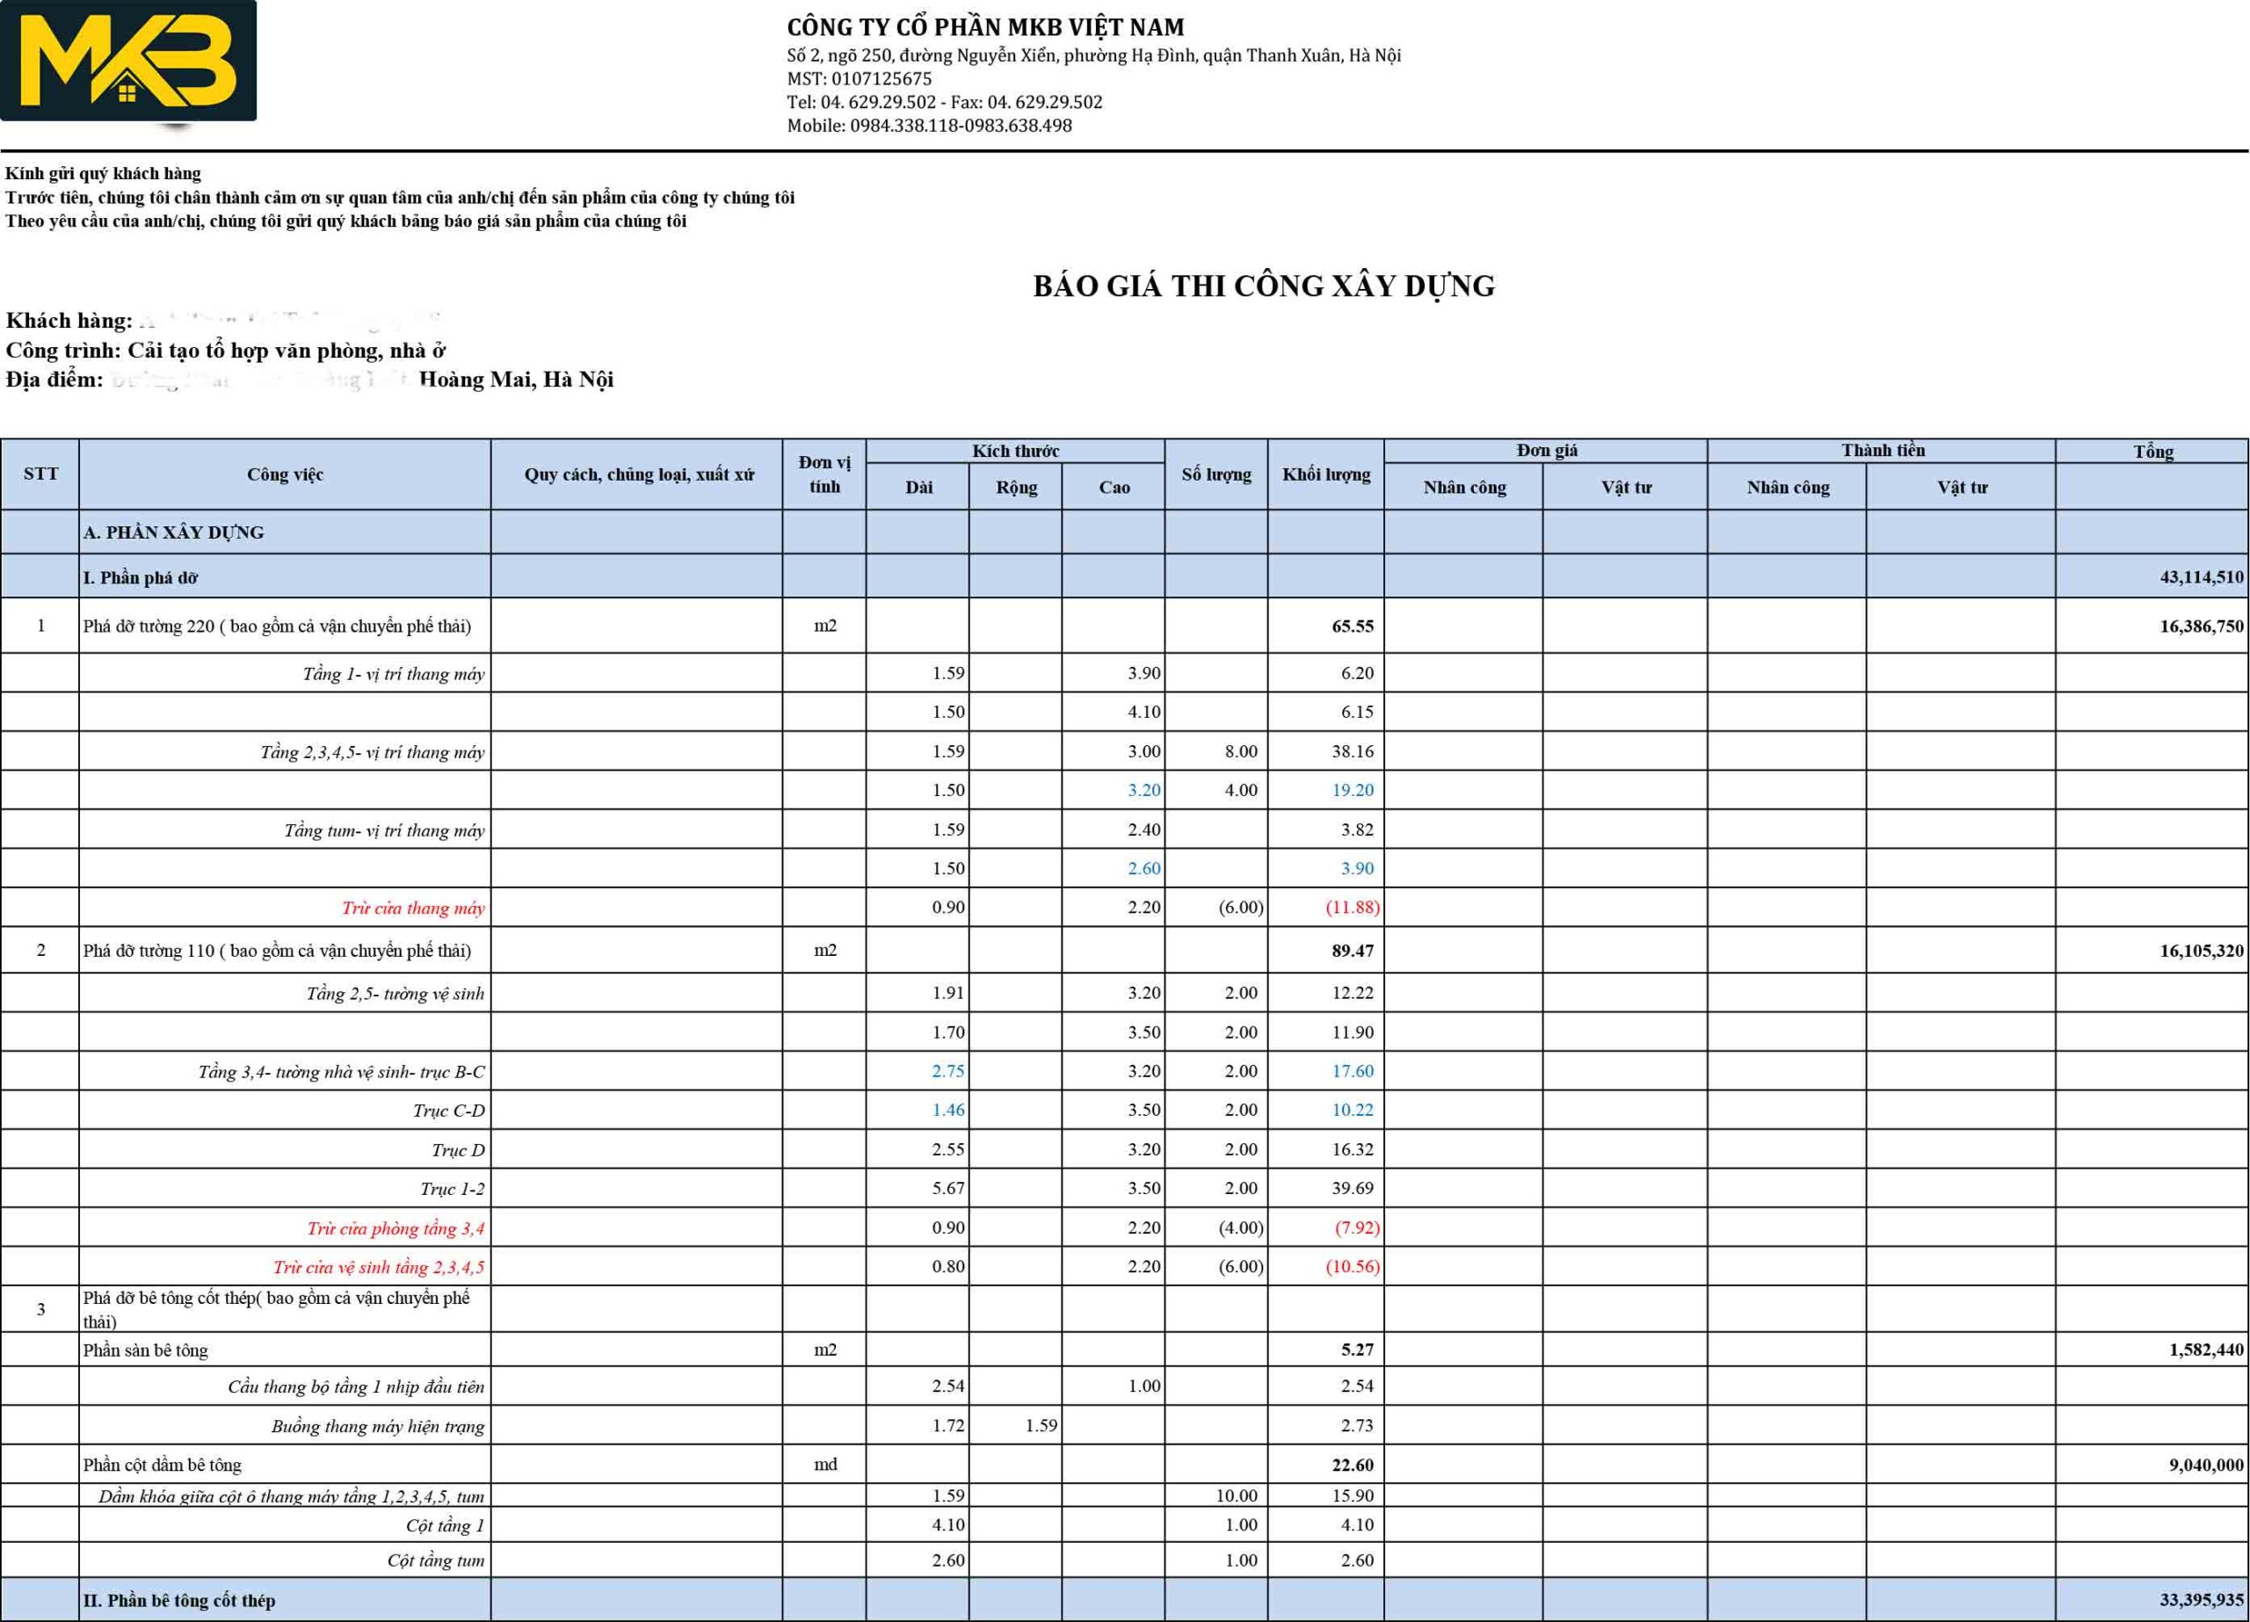Click the STT column header
The image size is (2250, 1622).
tap(40, 474)
